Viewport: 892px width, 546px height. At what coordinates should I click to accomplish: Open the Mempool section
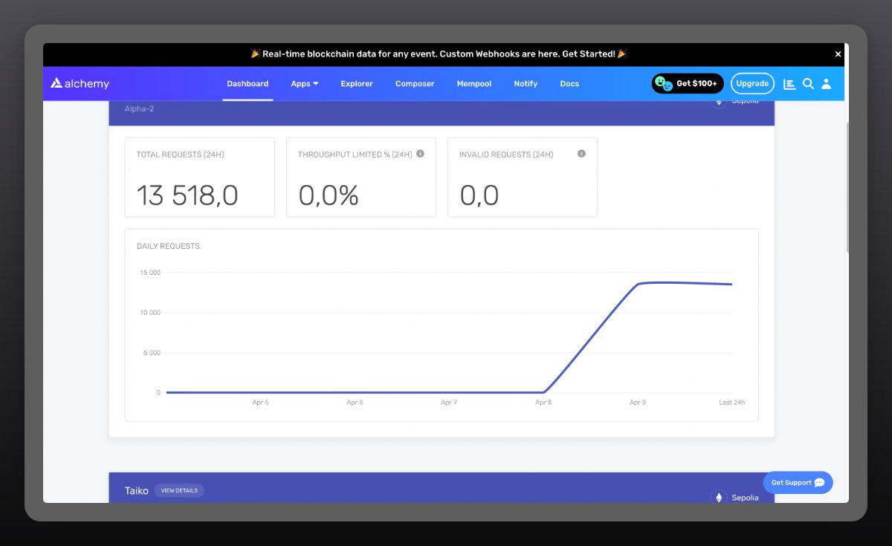coord(474,84)
